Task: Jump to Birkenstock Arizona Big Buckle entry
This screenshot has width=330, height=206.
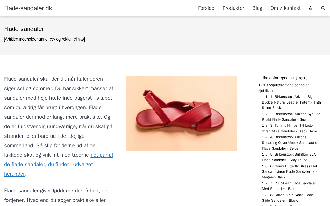Action: pyautogui.click(x=291, y=102)
